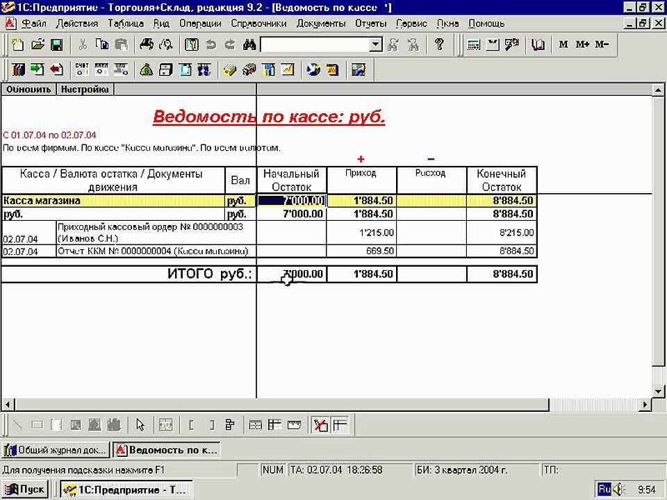Click the Undo arrow icon

211,44
